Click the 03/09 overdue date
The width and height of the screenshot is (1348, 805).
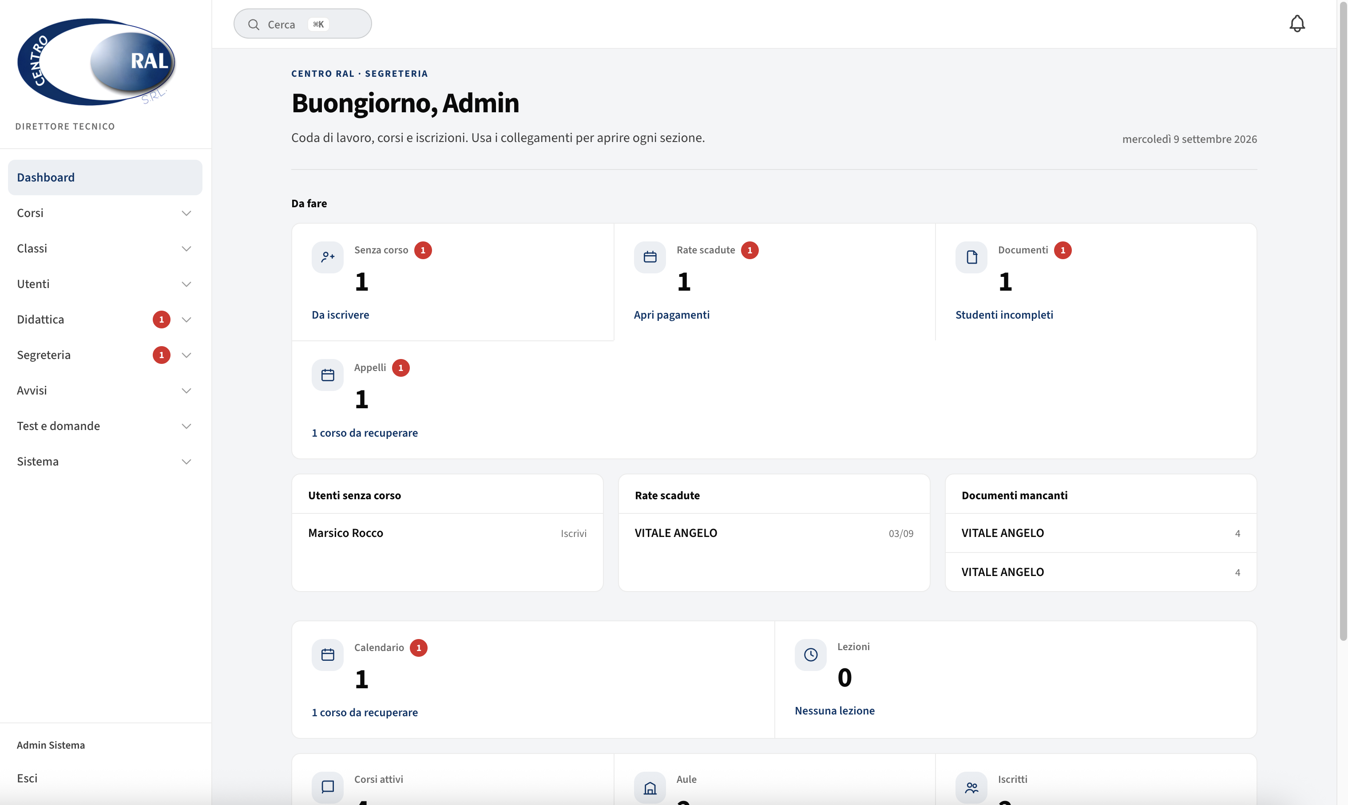pos(901,533)
